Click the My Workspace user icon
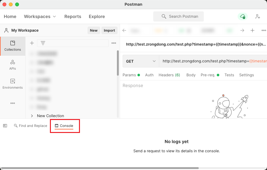This screenshot has height=170, width=267. [x=6, y=30]
